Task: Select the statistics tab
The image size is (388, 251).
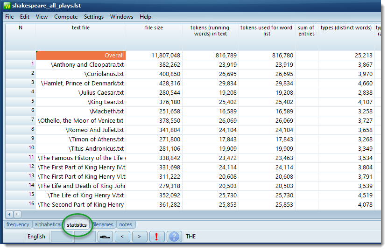Action: (x=77, y=225)
